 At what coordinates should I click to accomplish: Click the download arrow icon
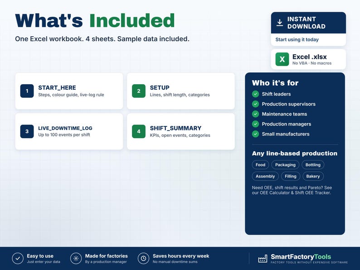(x=280, y=23)
